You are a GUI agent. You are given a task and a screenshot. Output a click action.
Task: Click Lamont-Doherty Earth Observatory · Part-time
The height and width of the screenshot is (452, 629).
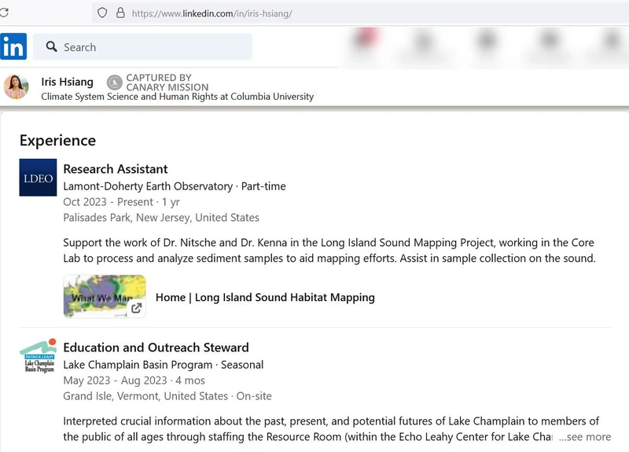point(175,186)
